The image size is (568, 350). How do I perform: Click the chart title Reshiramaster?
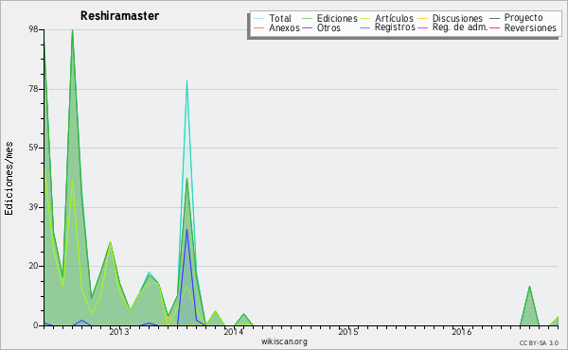[119, 16]
